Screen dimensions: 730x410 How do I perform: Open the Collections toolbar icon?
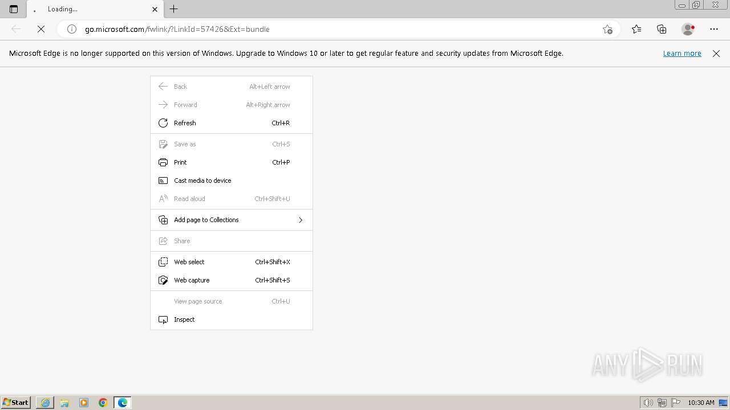[662, 29]
